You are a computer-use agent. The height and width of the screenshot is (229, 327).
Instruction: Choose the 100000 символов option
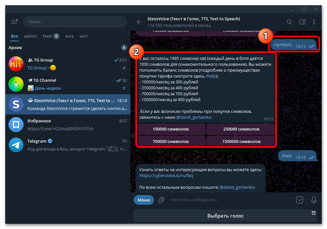tap(171, 129)
